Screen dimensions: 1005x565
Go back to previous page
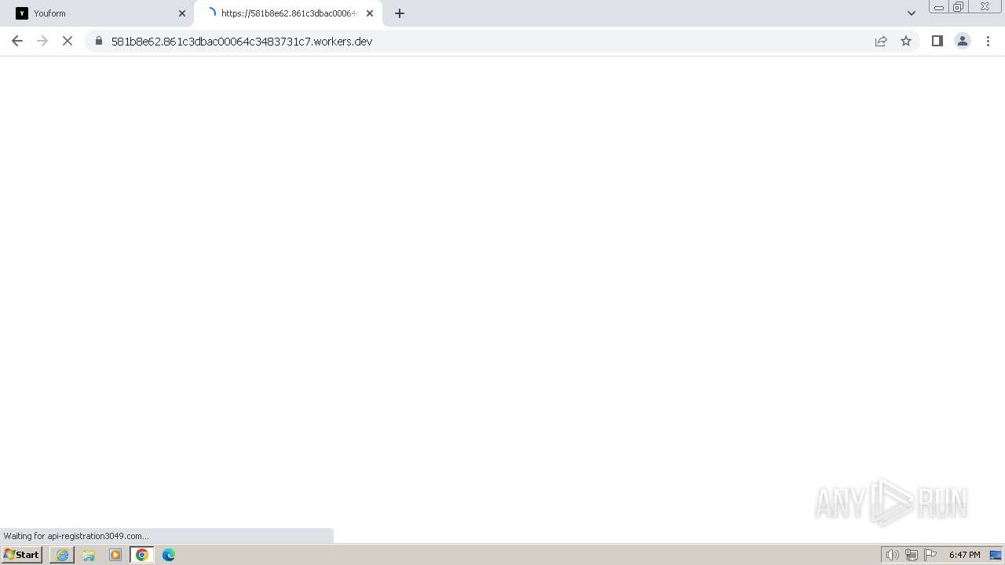17,41
